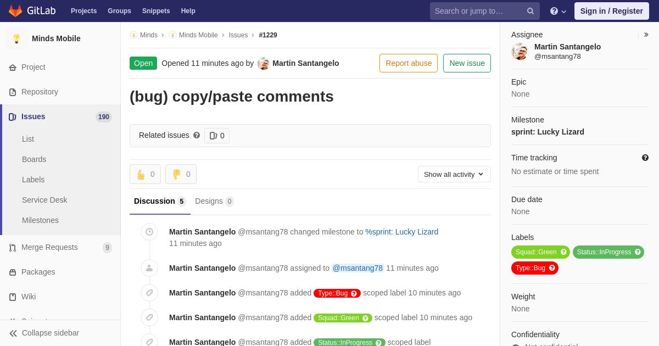Click the search magnifier icon
This screenshot has width=659, height=346.
click(530, 11)
